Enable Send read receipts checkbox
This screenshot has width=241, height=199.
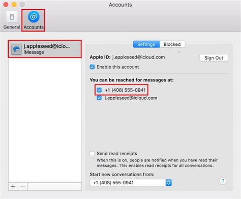pyautogui.click(x=92, y=153)
